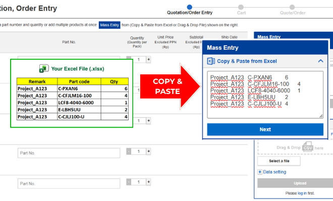Click the Part code column header

pyautogui.click(x=79, y=81)
